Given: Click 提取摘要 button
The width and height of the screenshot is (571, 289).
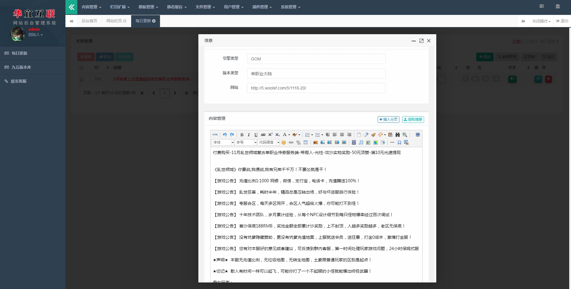Looking at the screenshot, I should pyautogui.click(x=413, y=119).
